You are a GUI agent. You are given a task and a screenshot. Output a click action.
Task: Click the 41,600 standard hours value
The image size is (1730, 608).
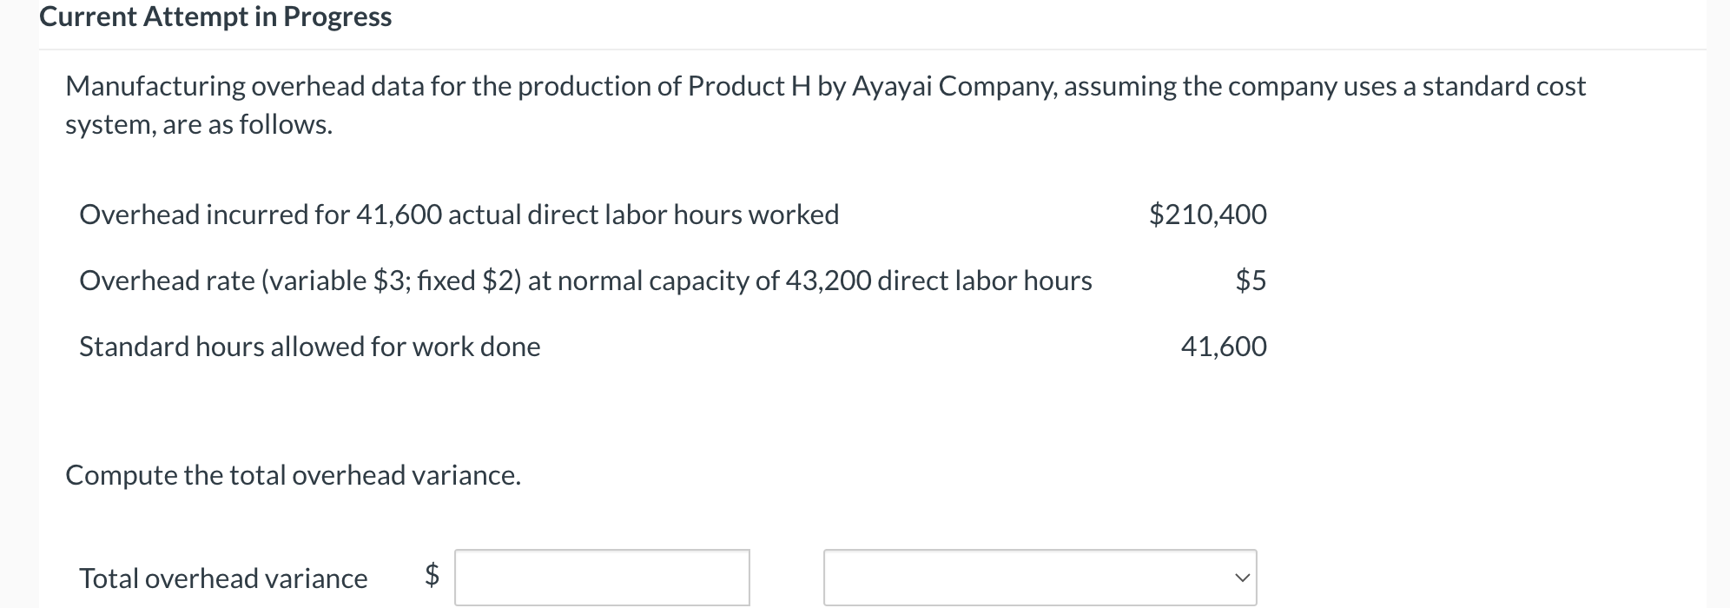coord(1225,347)
